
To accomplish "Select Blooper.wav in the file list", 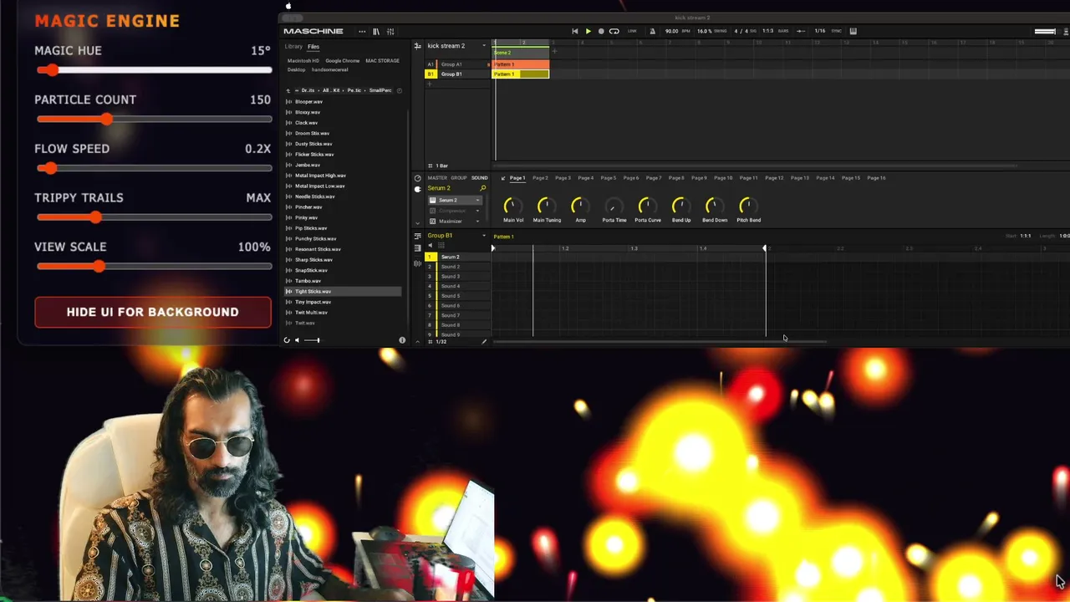I will [x=343, y=102].
